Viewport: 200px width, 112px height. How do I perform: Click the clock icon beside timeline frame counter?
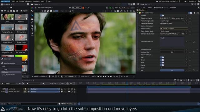tap(67, 83)
